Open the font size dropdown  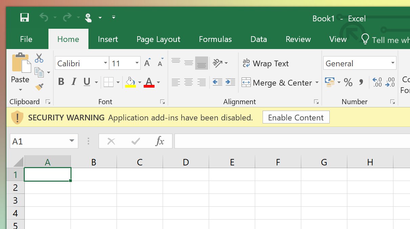pos(137,63)
